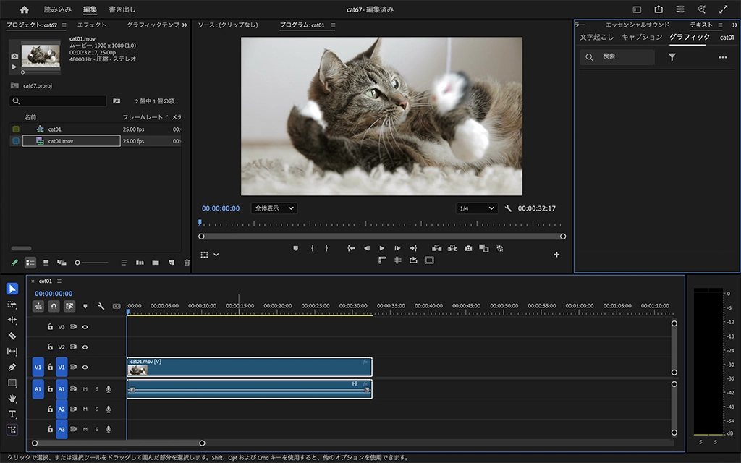Open the キャプション tab in Text panel
The height and width of the screenshot is (463, 741).
tap(642, 38)
